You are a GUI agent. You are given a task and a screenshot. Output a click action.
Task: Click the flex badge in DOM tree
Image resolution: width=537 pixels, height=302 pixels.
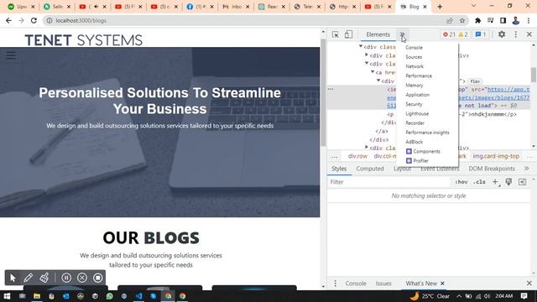[475, 81]
